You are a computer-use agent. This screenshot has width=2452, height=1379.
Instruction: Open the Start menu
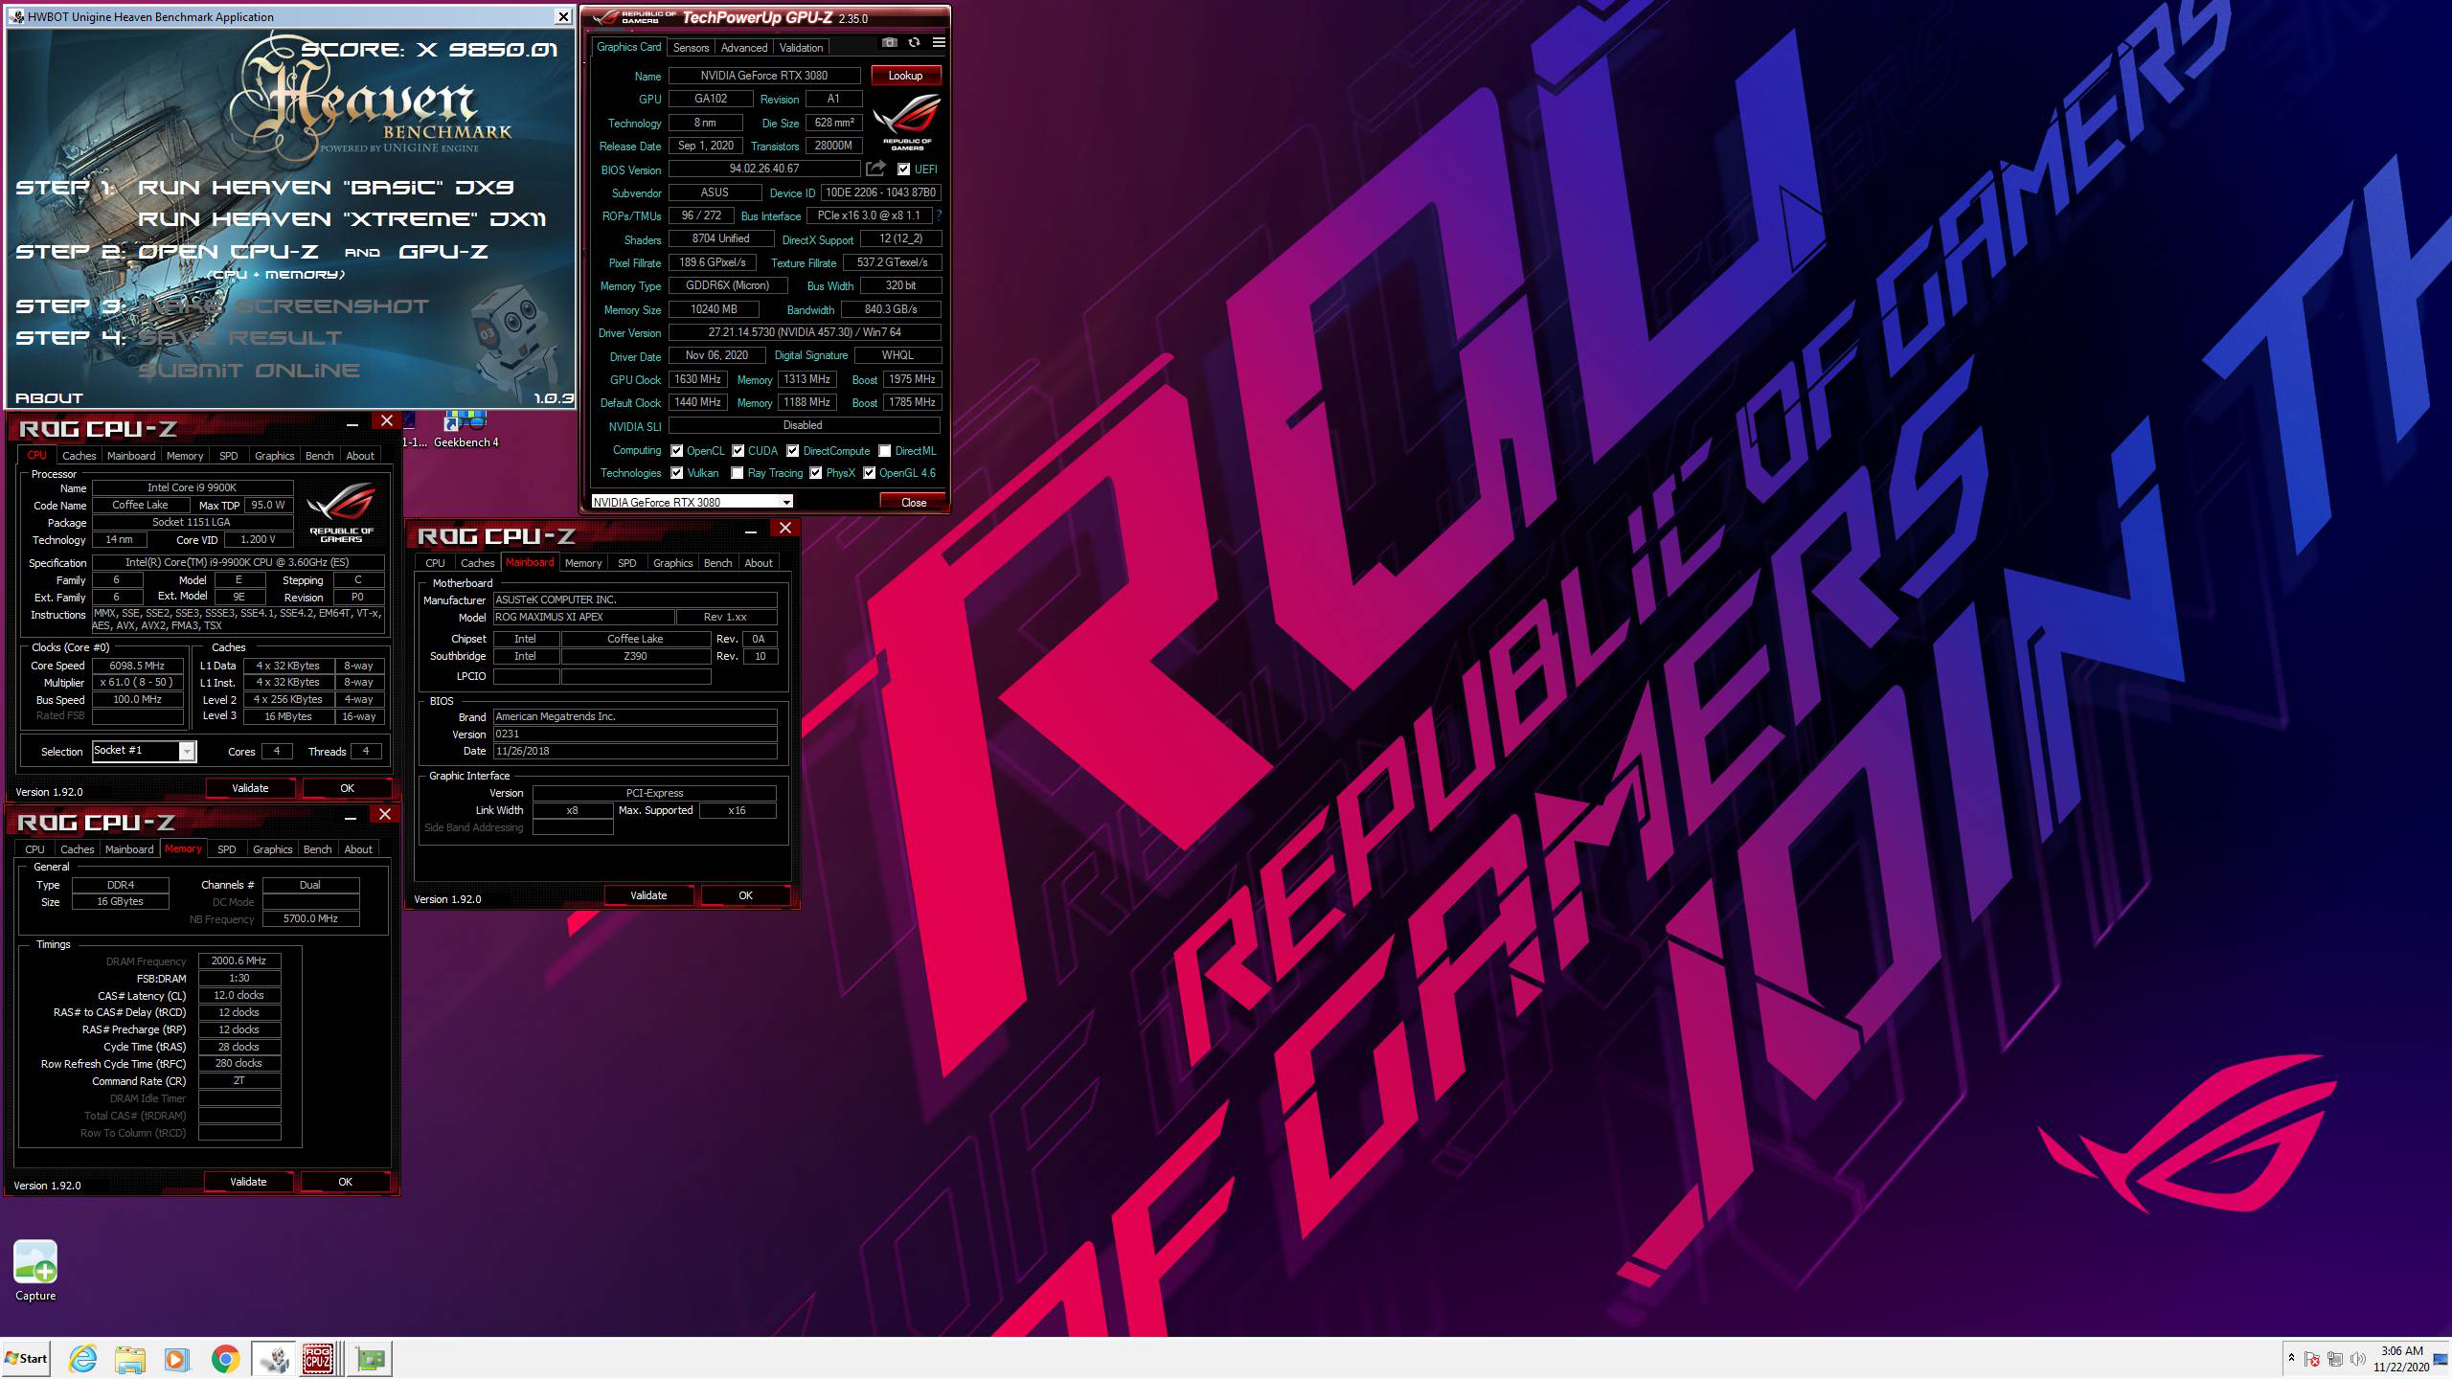coord(26,1358)
